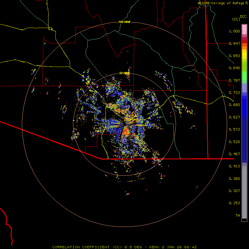Click the 1.000 value on color scale
Viewport: 249px width, 249px height.
point(234,31)
